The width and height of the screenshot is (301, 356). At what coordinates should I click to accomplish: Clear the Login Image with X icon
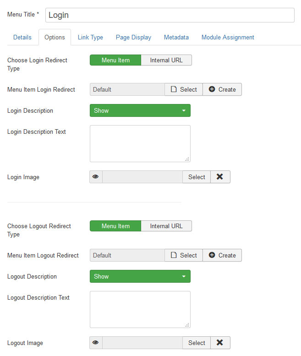tap(220, 177)
